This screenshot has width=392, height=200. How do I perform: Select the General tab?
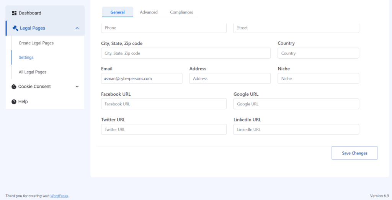[118, 12]
